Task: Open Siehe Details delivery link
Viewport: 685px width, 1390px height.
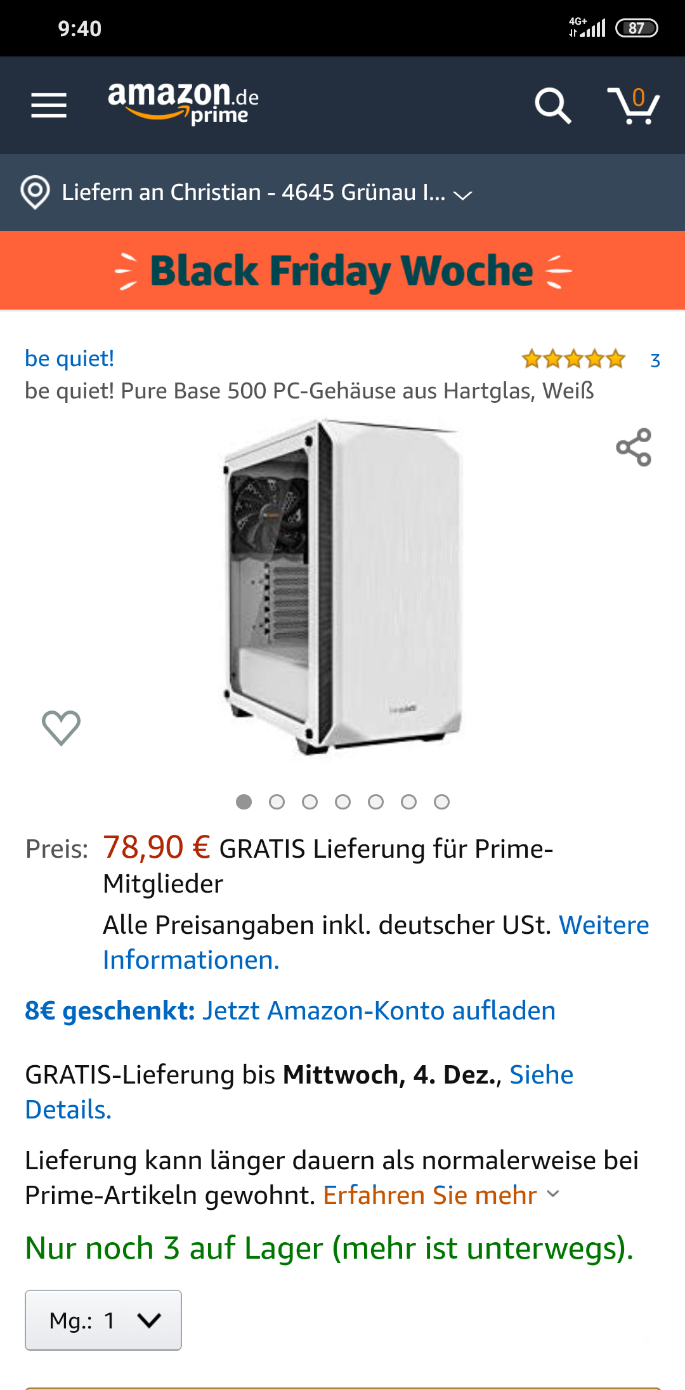Action: [299, 1092]
